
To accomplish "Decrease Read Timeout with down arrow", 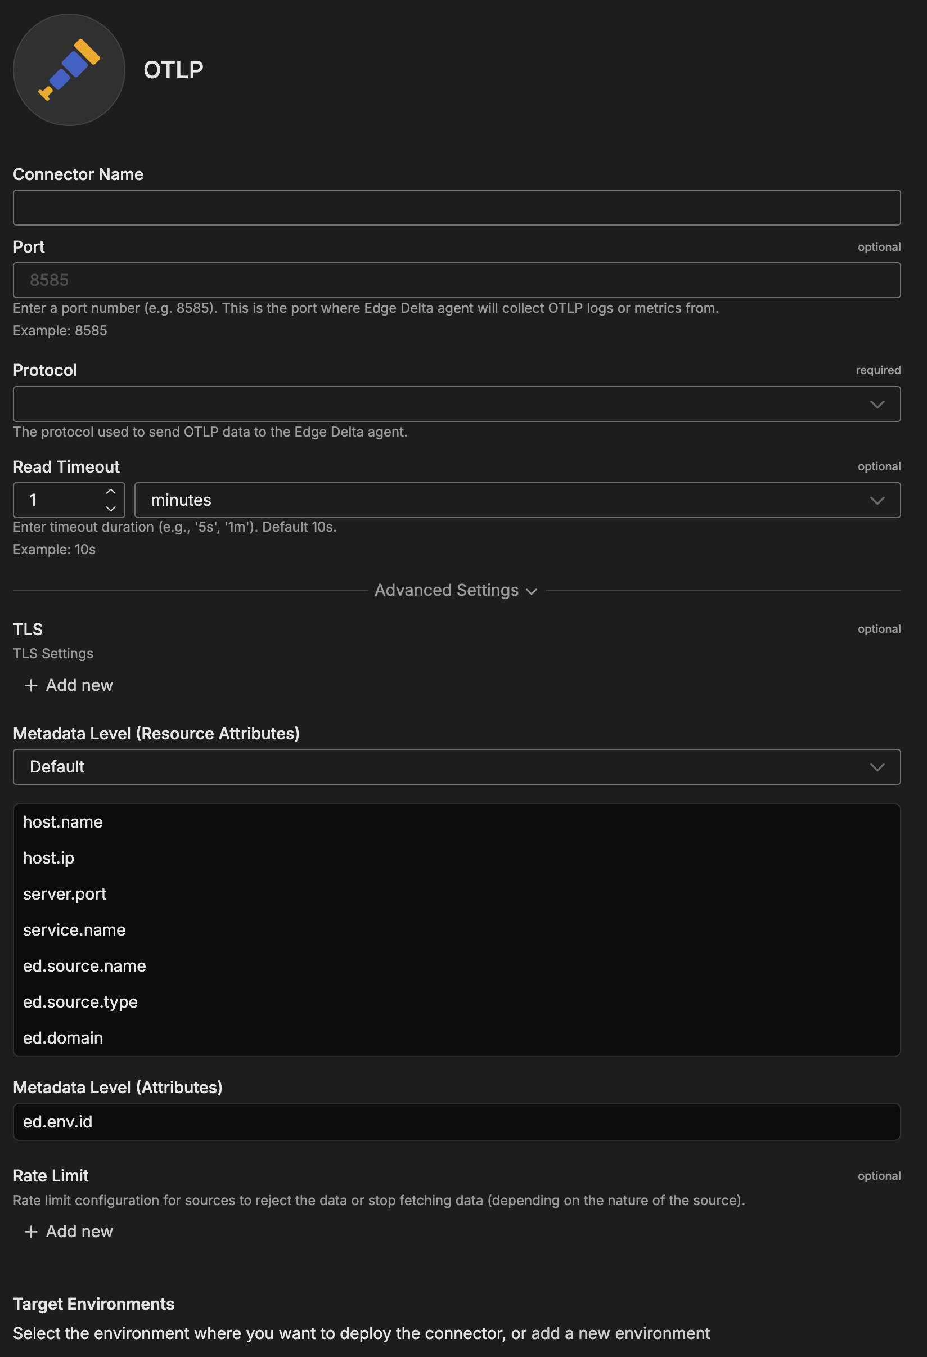I will coord(110,509).
